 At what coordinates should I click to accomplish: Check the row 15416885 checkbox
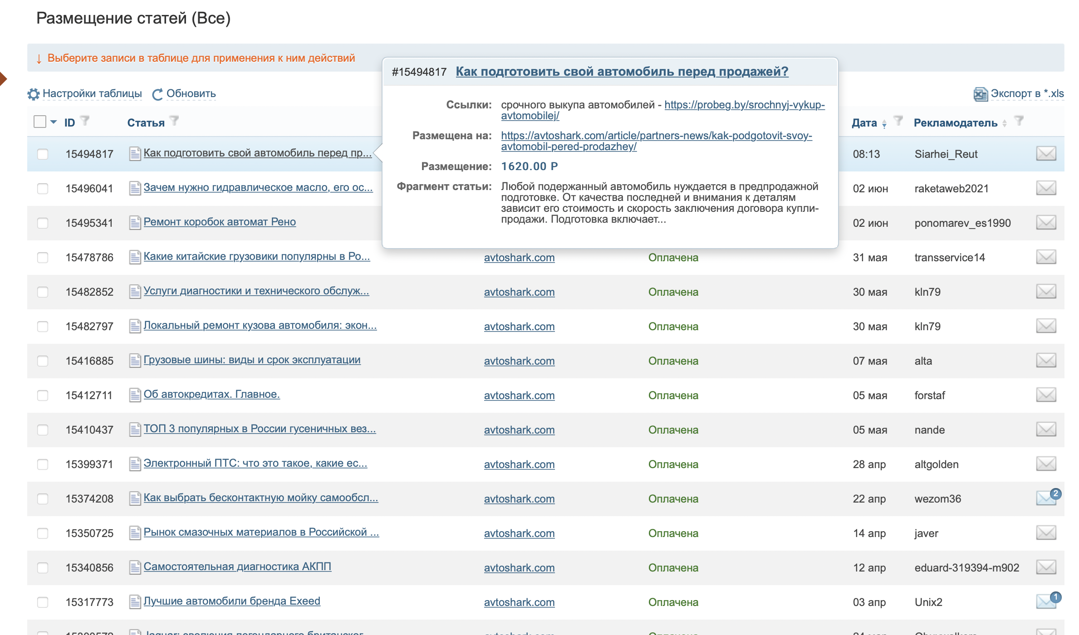(x=43, y=361)
